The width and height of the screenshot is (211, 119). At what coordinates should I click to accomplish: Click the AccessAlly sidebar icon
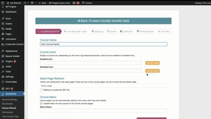pos(3,94)
